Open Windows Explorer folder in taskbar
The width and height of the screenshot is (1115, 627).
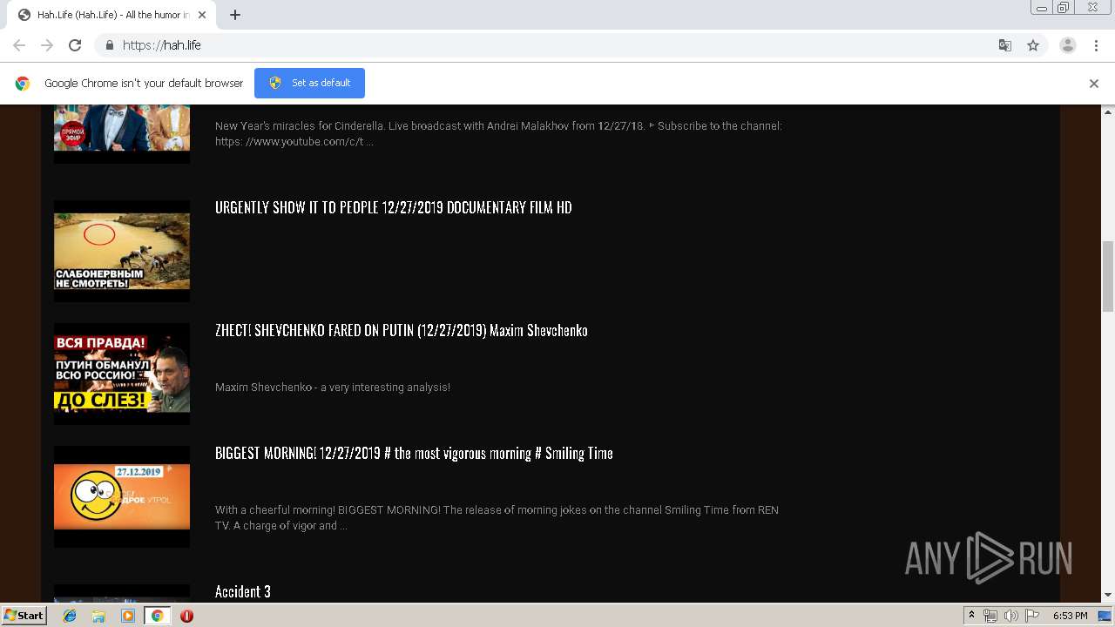click(x=98, y=616)
